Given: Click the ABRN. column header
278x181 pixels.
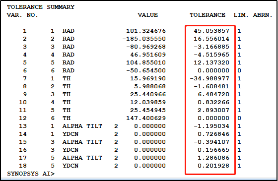Looking at the screenshot, I should click(x=263, y=15).
